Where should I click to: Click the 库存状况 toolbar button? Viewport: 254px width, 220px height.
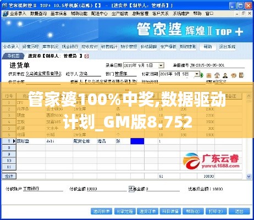point(50,47)
